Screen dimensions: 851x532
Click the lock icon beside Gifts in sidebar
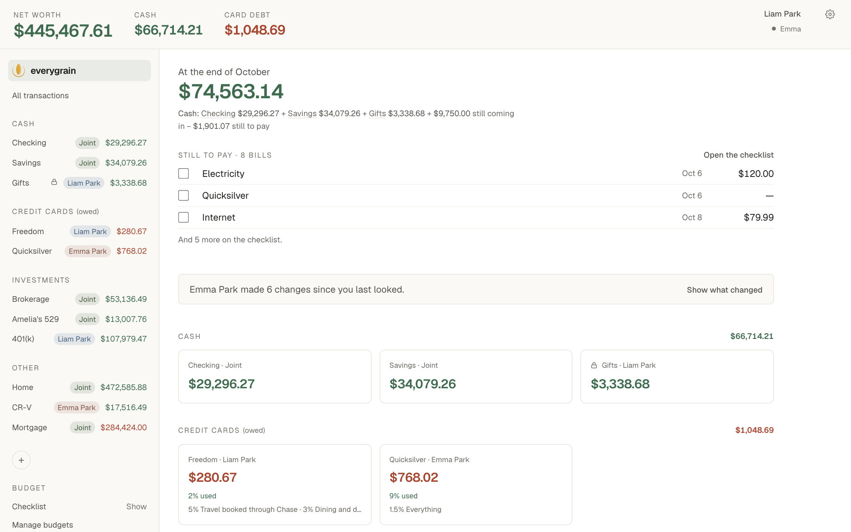pos(54,182)
